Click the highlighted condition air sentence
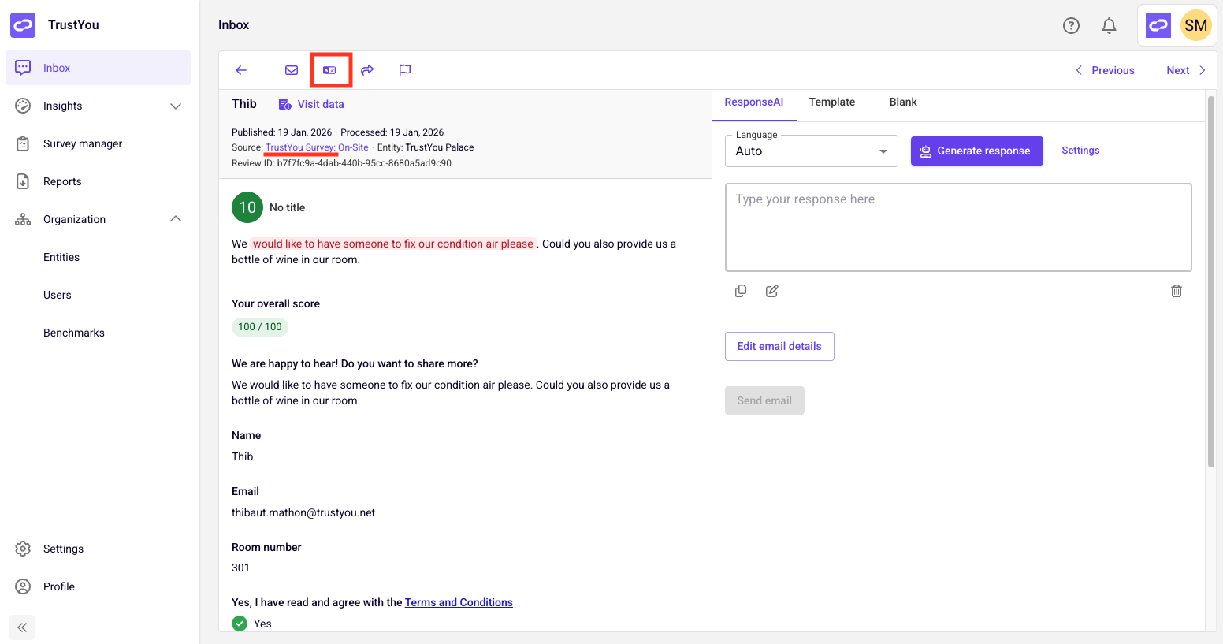This screenshot has height=644, width=1223. [x=393, y=244]
